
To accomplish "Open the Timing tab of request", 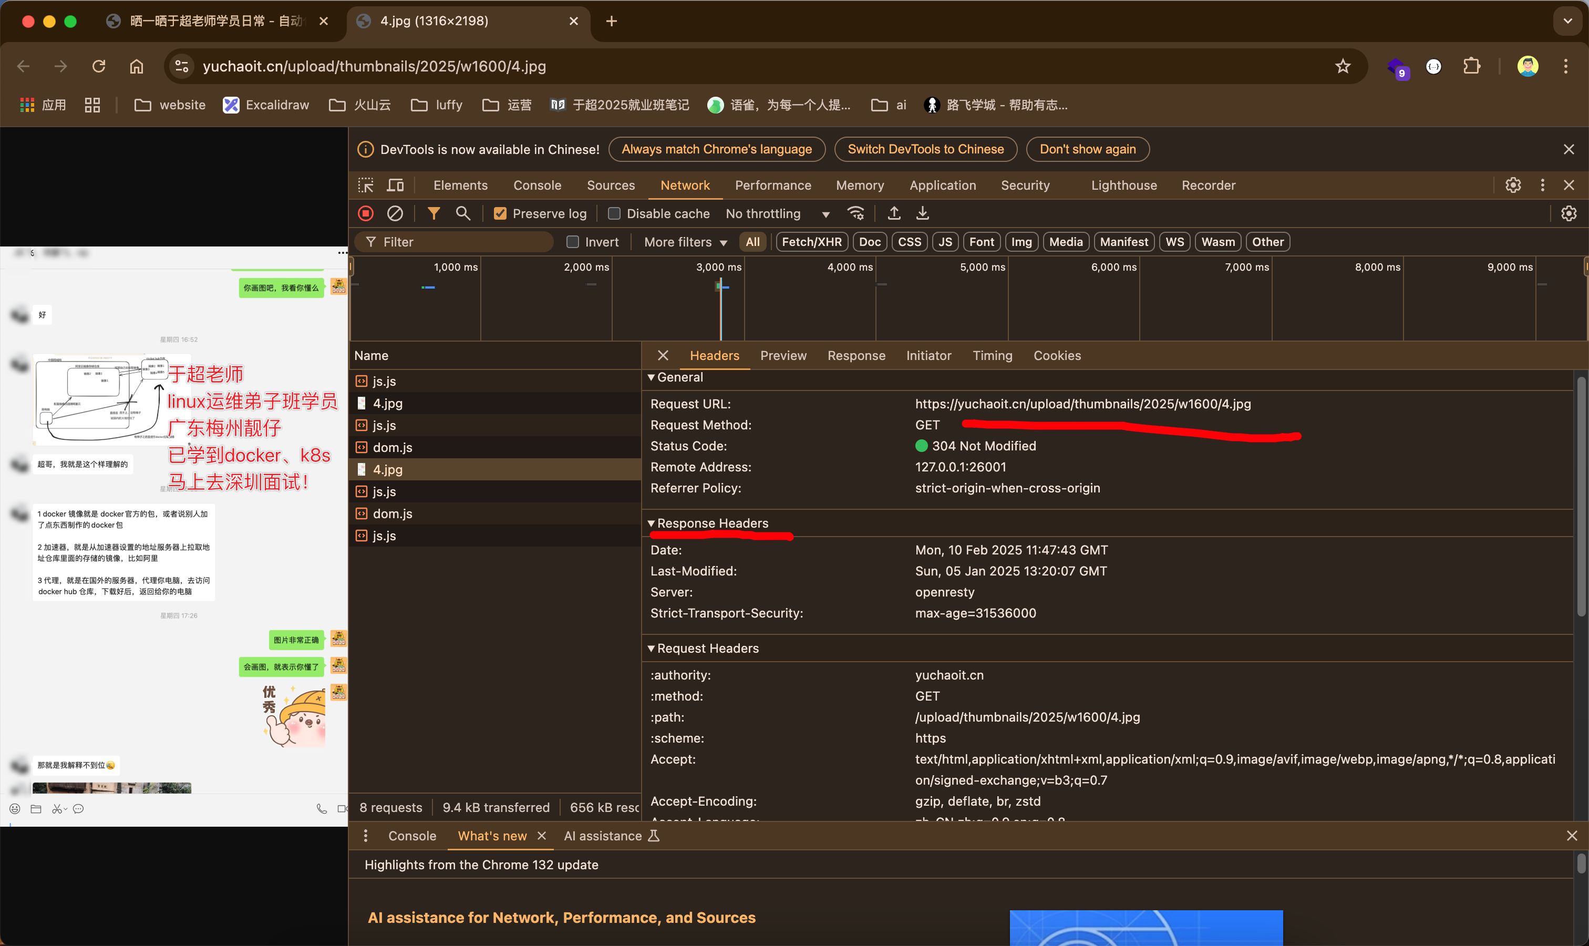I will click(x=992, y=356).
